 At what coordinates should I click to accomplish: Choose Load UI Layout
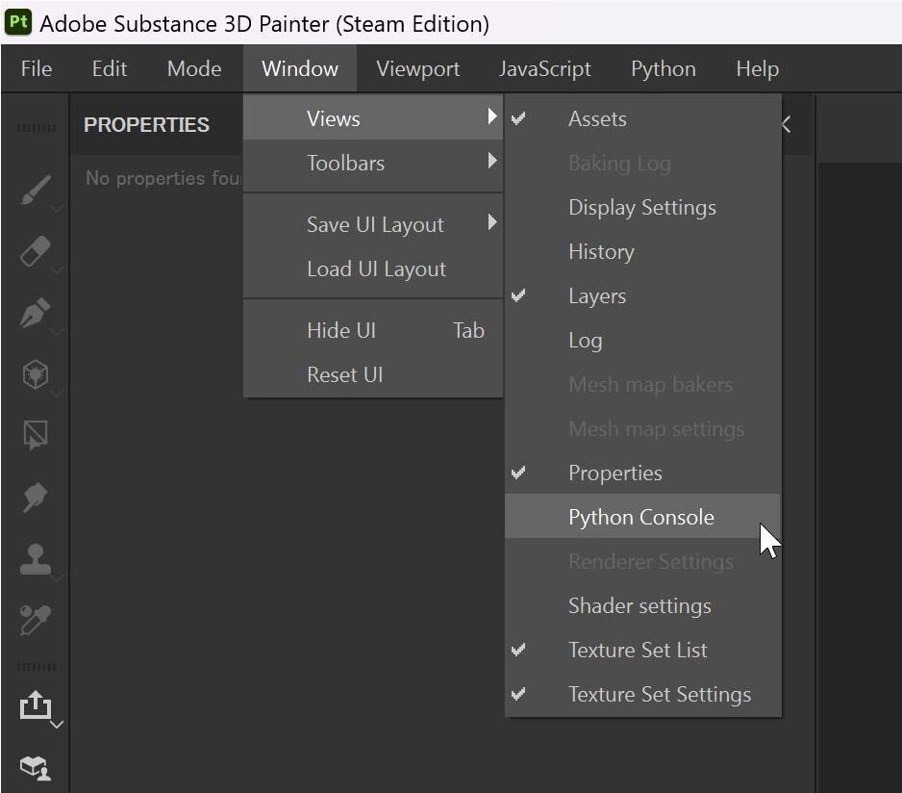click(373, 269)
